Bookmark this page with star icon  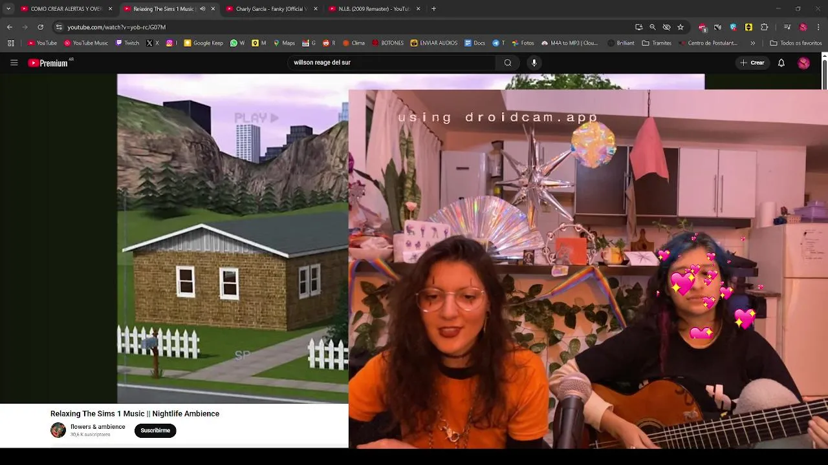pyautogui.click(x=681, y=27)
